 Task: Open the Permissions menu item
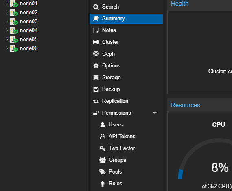coord(126,113)
